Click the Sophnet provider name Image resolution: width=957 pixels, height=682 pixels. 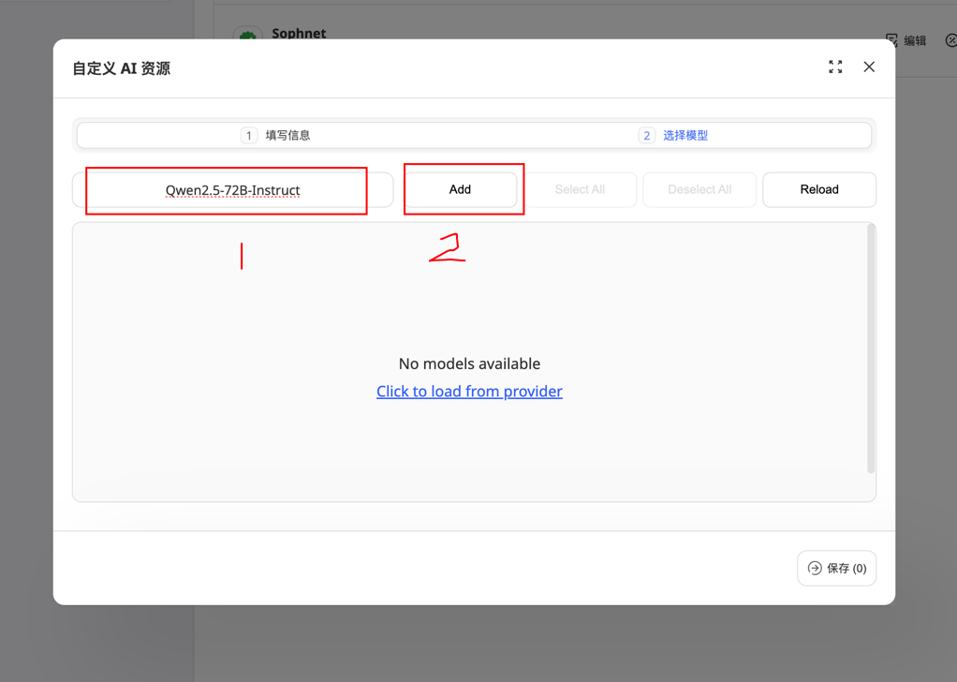tap(299, 33)
